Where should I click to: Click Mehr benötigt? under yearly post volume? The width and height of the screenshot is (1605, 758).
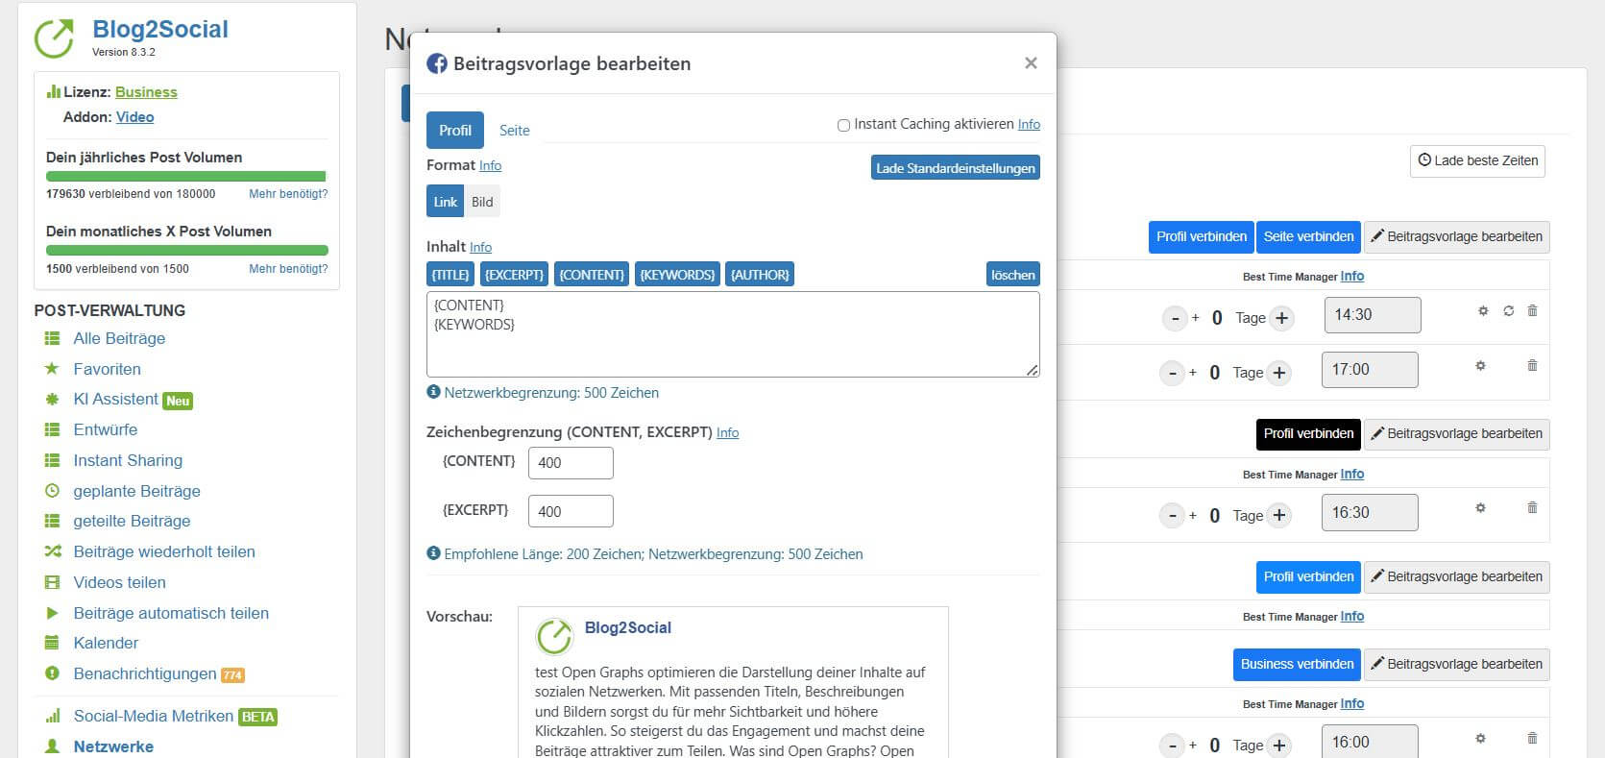click(x=288, y=194)
